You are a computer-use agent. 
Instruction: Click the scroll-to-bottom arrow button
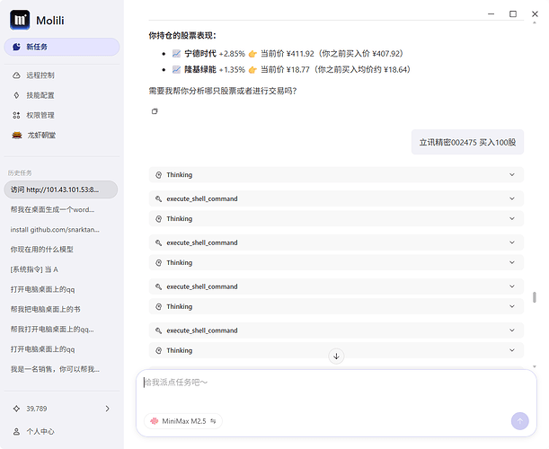(x=336, y=357)
